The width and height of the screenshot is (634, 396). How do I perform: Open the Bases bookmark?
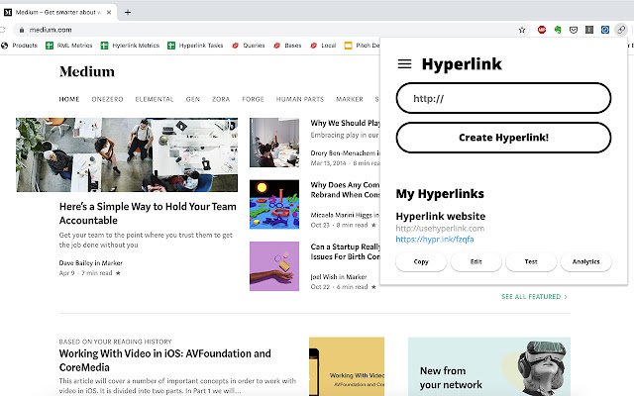[x=287, y=46]
